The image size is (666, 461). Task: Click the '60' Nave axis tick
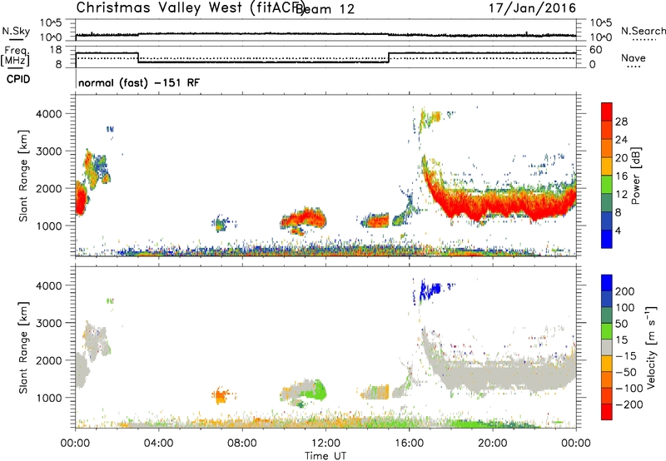click(596, 50)
